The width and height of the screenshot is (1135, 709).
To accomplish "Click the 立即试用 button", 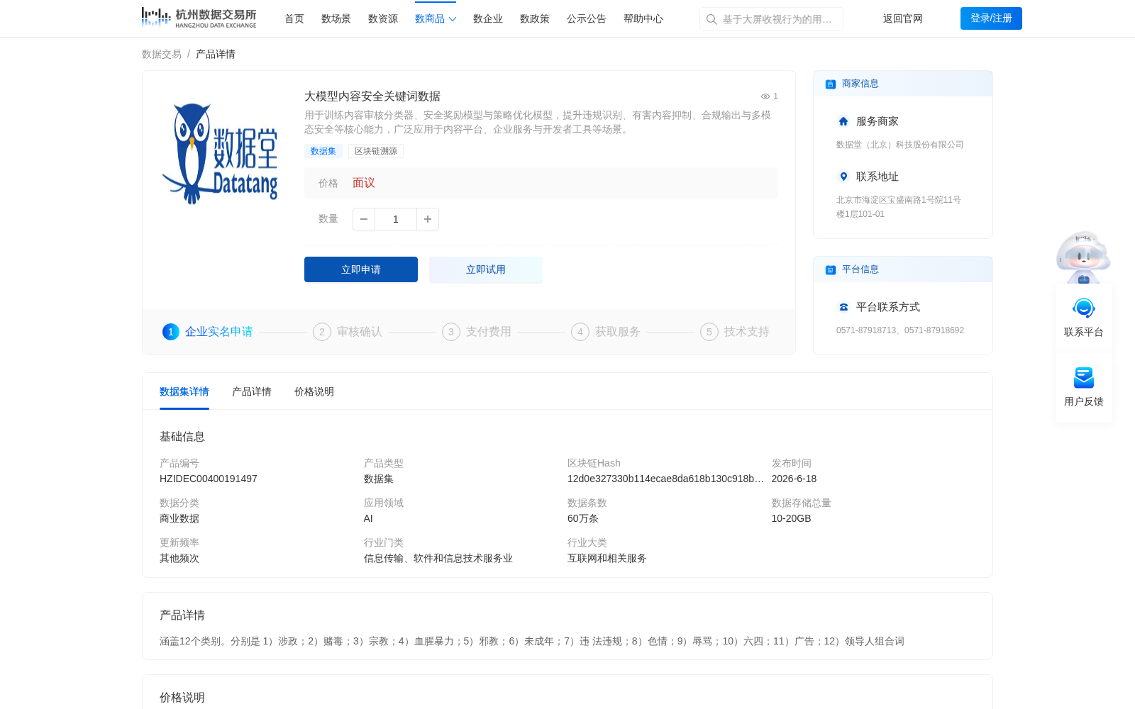I will click(486, 269).
